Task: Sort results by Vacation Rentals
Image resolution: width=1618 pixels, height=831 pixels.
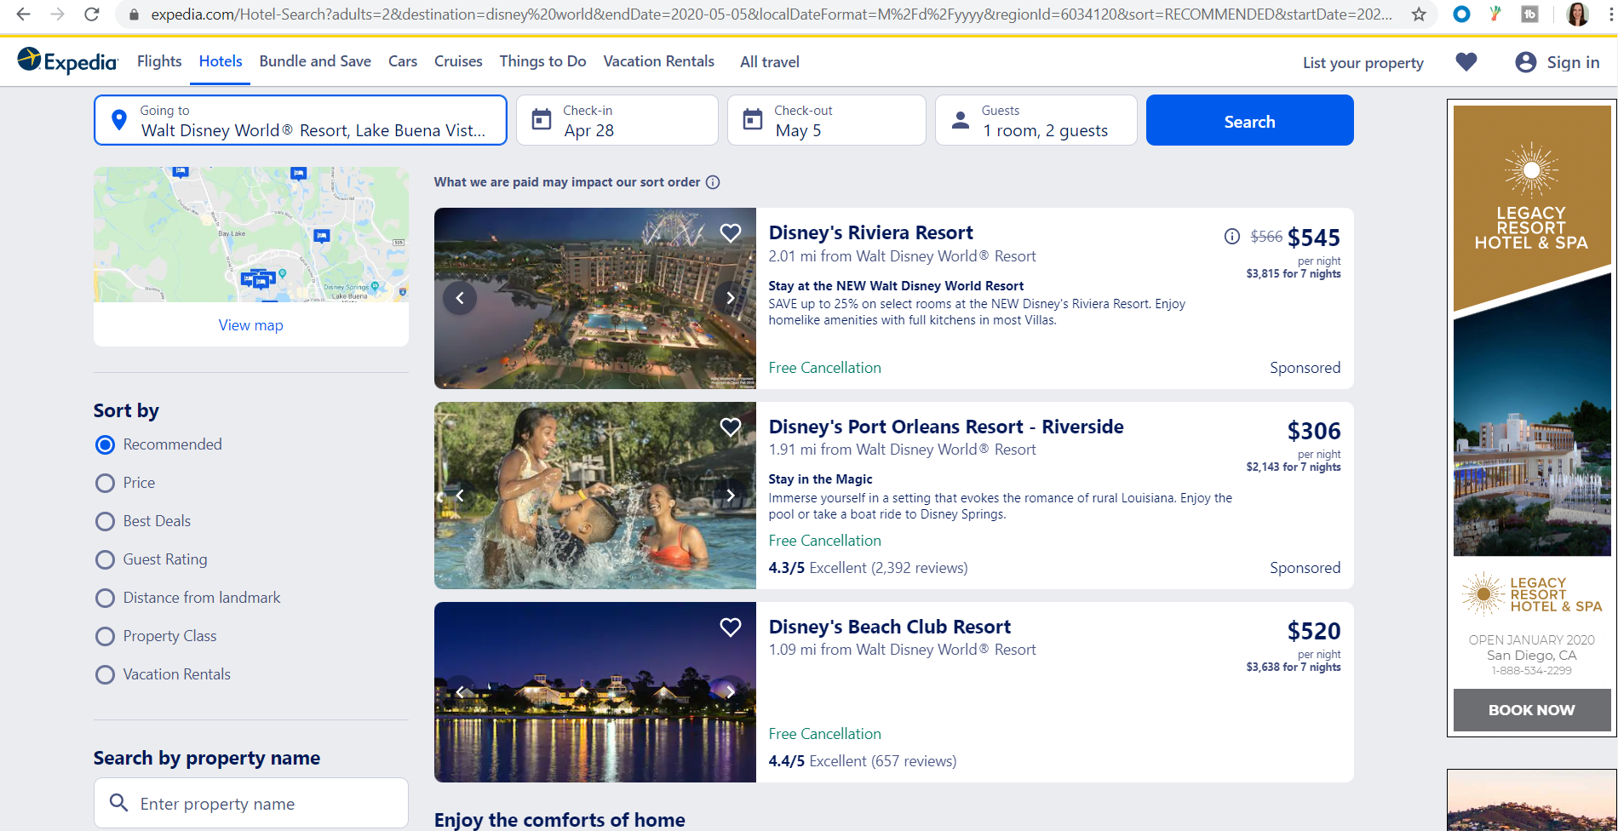Action: pyautogui.click(x=105, y=674)
